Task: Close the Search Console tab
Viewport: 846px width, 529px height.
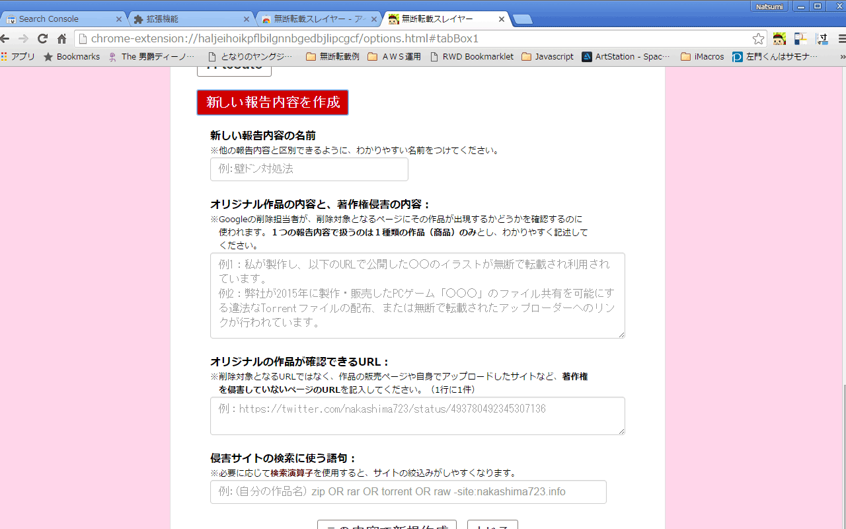Action: (119, 19)
